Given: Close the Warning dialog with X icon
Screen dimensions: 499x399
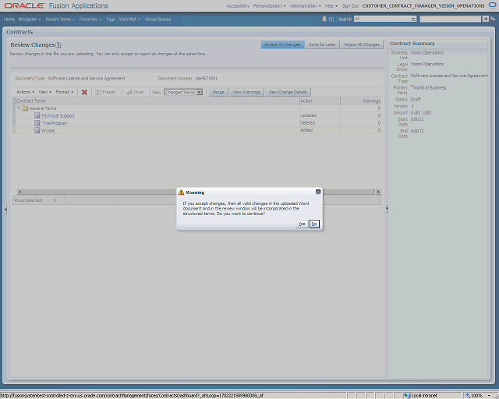Looking at the screenshot, I should pyautogui.click(x=318, y=192).
